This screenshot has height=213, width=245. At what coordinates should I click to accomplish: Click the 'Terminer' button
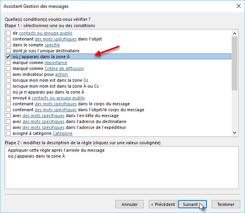point(226,204)
